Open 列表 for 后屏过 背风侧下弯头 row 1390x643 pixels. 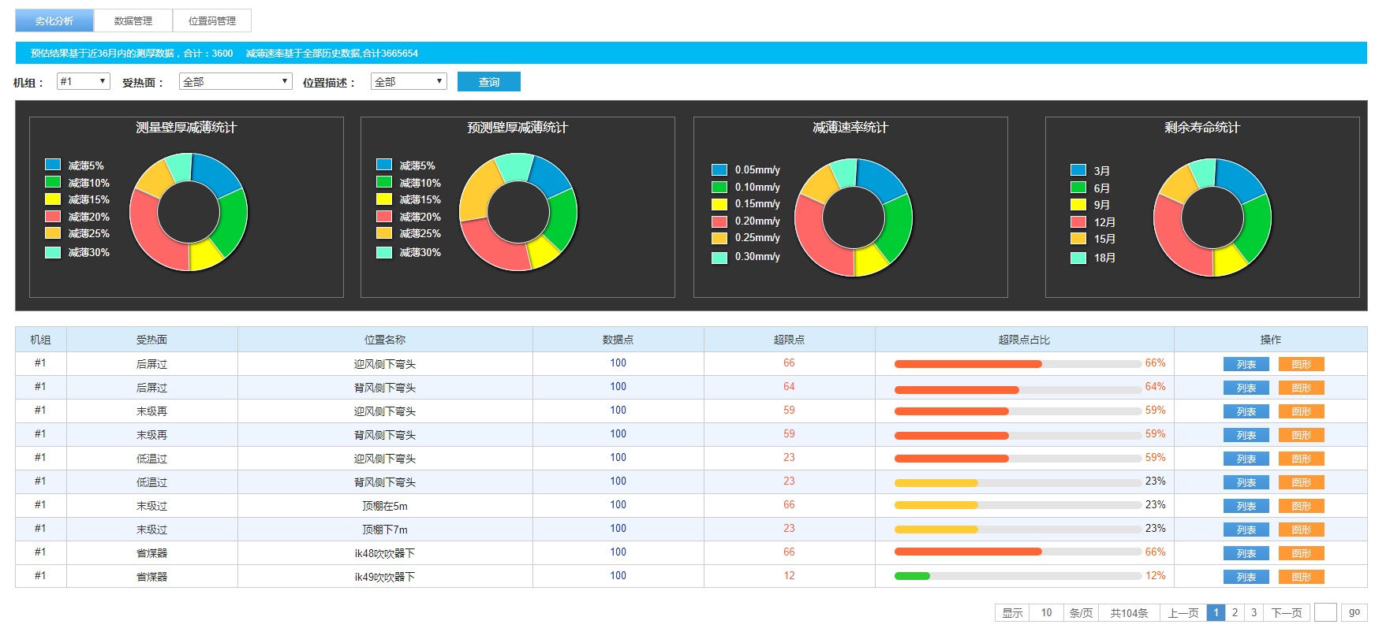(x=1246, y=388)
